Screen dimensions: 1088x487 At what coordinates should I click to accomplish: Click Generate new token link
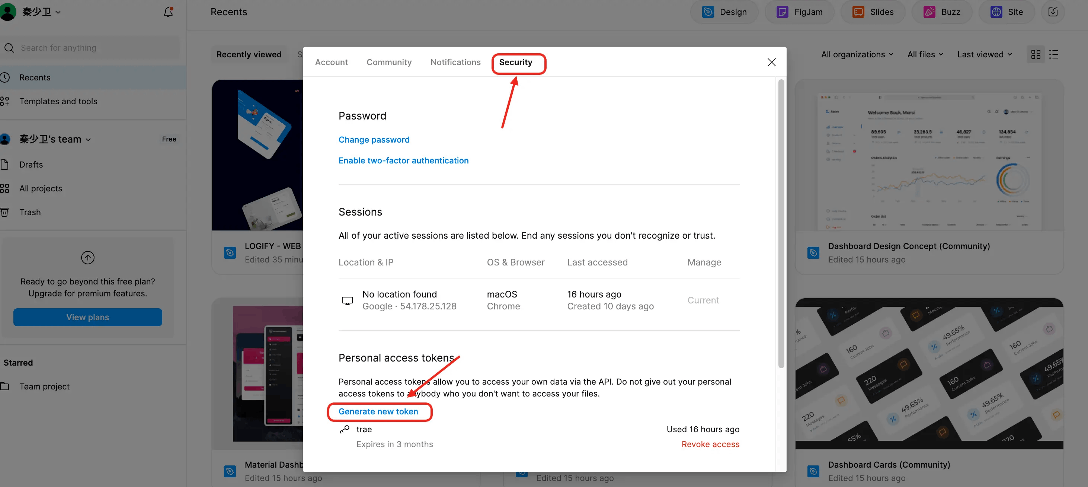[x=378, y=411]
